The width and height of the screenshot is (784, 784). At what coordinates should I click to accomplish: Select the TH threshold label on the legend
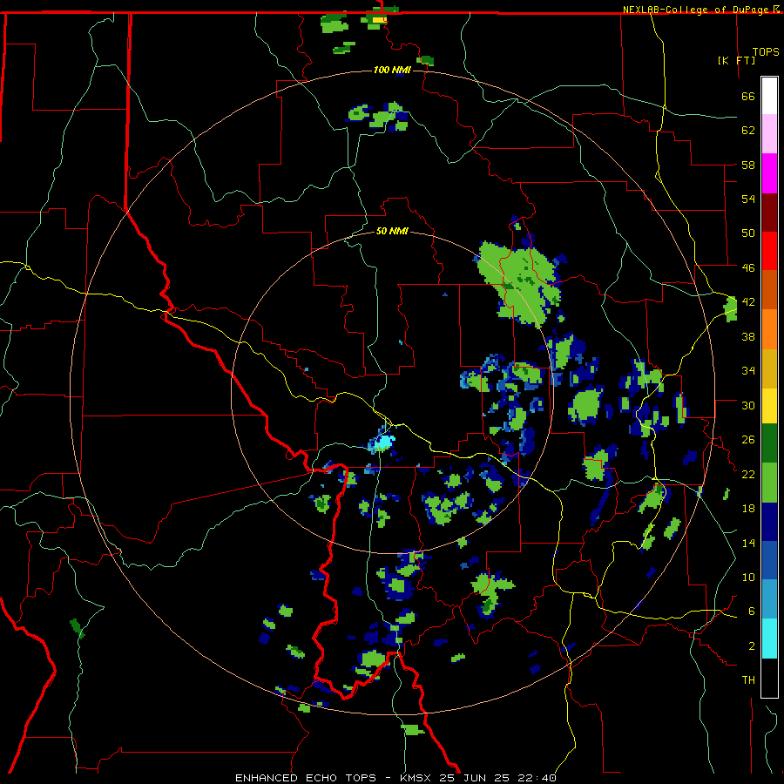tap(748, 680)
